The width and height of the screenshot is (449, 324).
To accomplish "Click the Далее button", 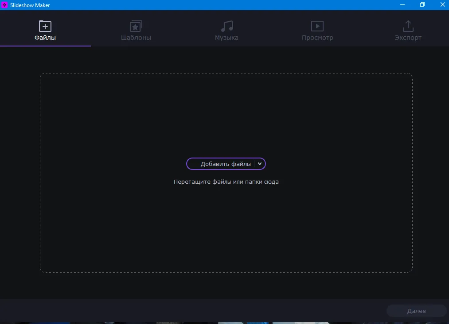I will coord(416,310).
